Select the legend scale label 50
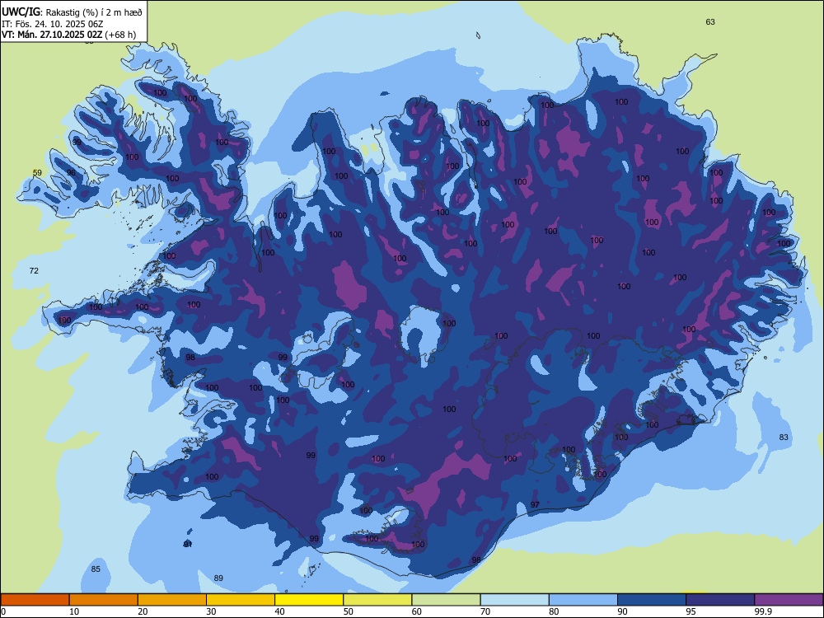824x618 pixels. click(x=348, y=611)
